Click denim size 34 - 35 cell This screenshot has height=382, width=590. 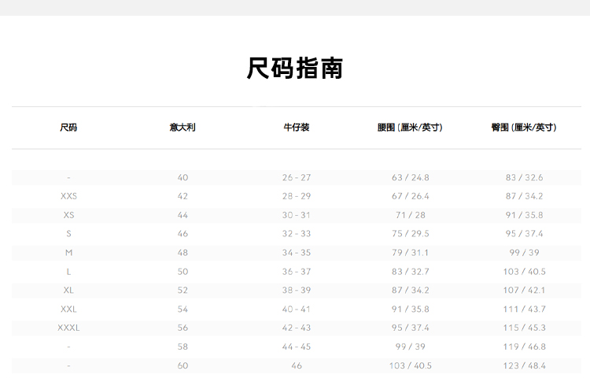(x=297, y=253)
